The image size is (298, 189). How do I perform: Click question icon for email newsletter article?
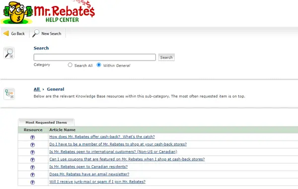[x=32, y=175]
